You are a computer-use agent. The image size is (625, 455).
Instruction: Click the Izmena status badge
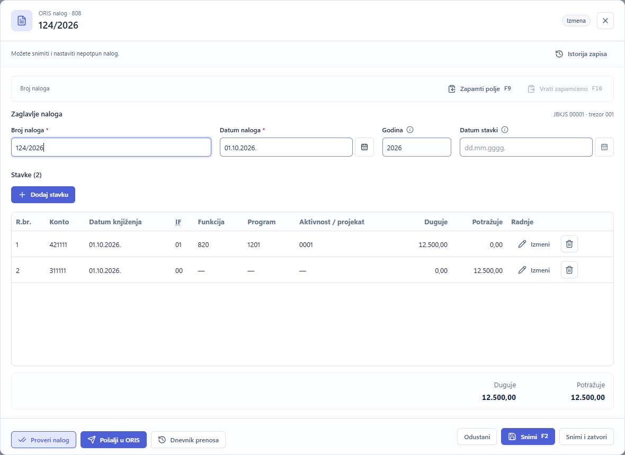pos(576,21)
